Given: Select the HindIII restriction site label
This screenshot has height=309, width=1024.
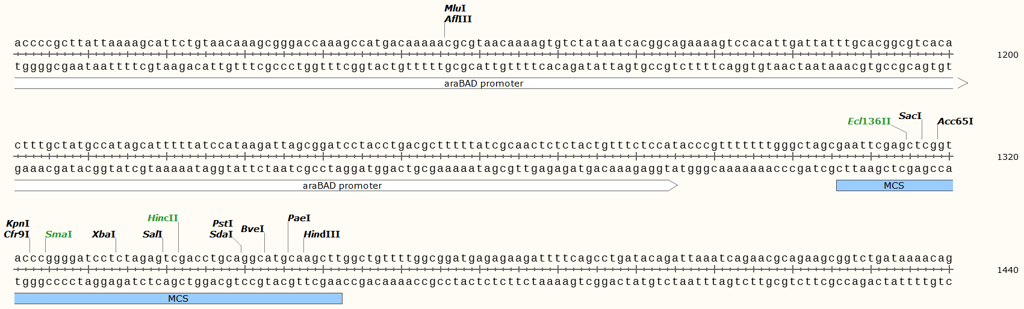Looking at the screenshot, I should pos(321,234).
